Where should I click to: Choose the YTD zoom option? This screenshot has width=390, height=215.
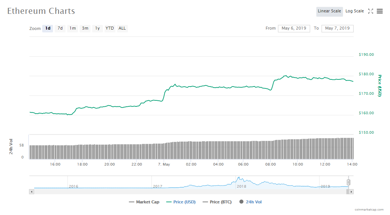pos(109,28)
